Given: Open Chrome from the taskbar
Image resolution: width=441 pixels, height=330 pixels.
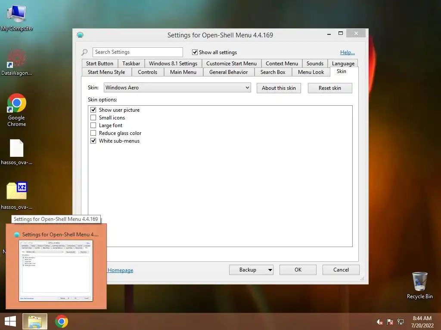Looking at the screenshot, I should (61, 321).
